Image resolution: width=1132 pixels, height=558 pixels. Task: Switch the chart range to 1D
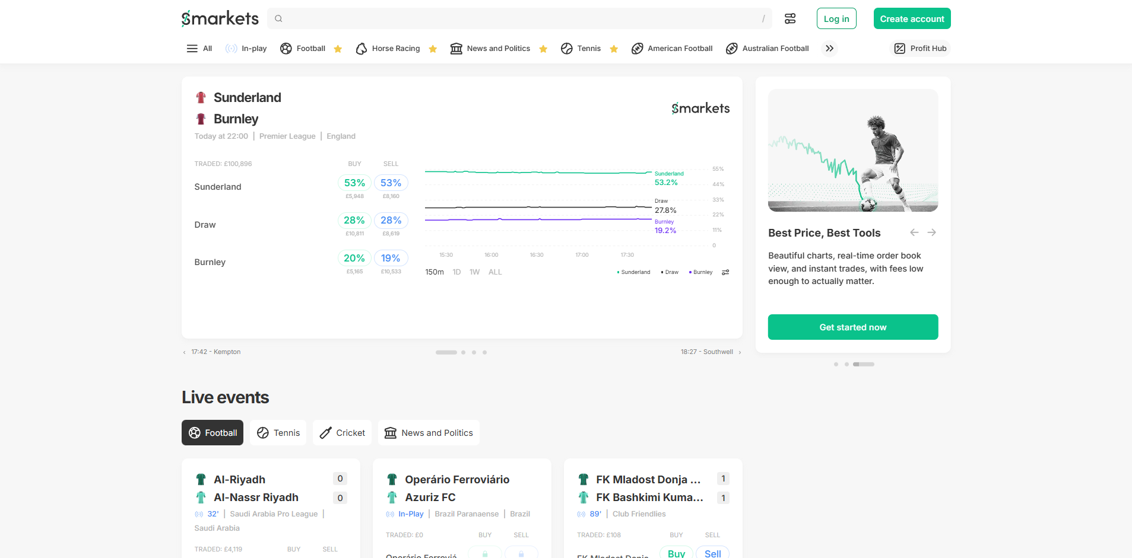click(456, 272)
